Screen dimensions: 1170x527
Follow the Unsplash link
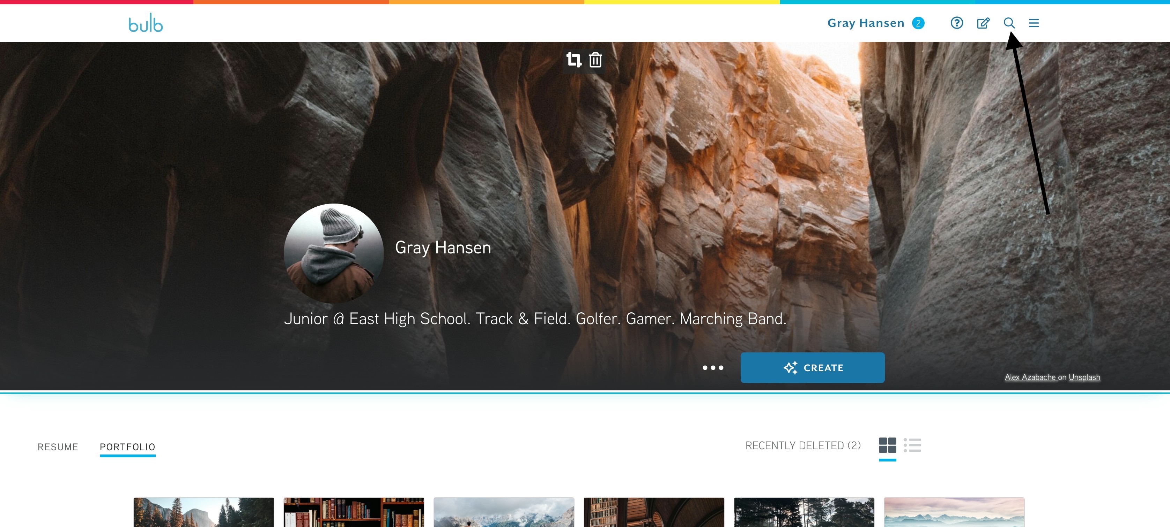pos(1084,377)
